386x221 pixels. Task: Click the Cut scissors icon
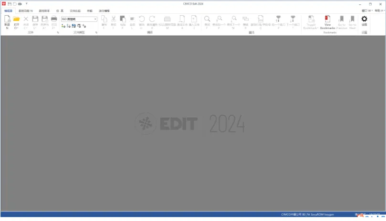click(114, 19)
